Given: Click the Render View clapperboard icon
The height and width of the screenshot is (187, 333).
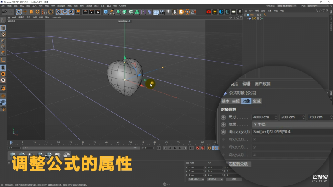Looking at the screenshot, I should coord(85,12).
